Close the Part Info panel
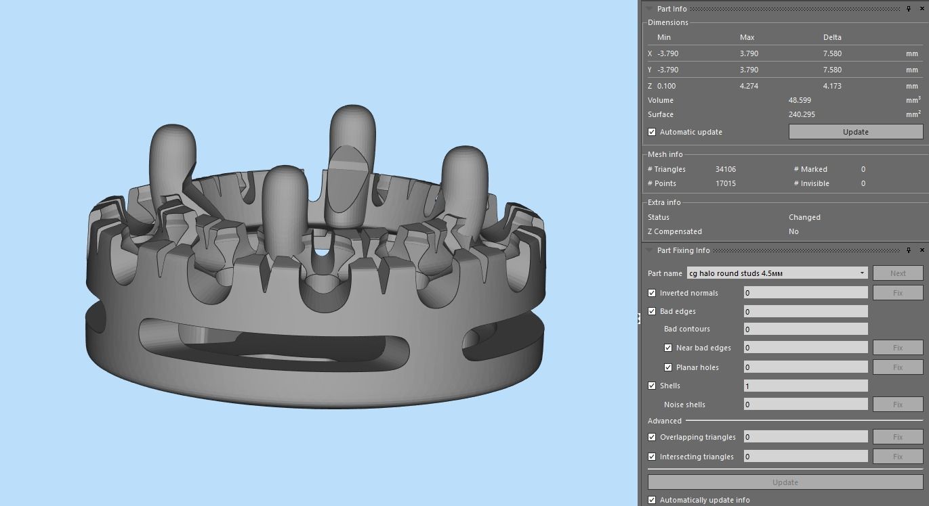Screen dimensions: 929x506 point(922,9)
